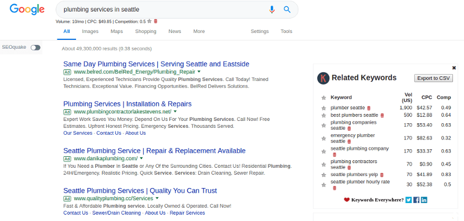The width and height of the screenshot is (464, 221).
Task: Open 'Same Day Plumbing Services' ad result
Action: coord(156,64)
